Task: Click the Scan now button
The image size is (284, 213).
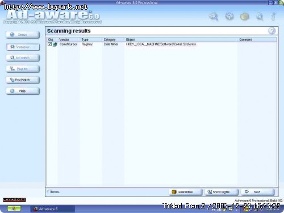Action: tap(23, 47)
